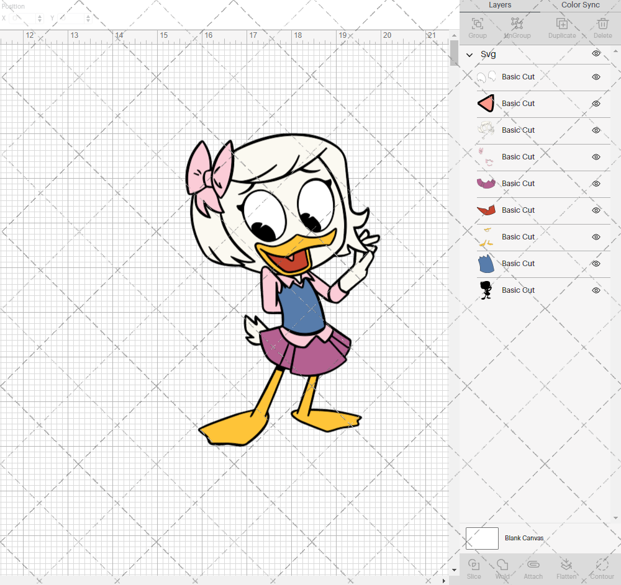Hide the red mouth Basic Cut layer
This screenshot has width=621, height=585.
click(596, 210)
